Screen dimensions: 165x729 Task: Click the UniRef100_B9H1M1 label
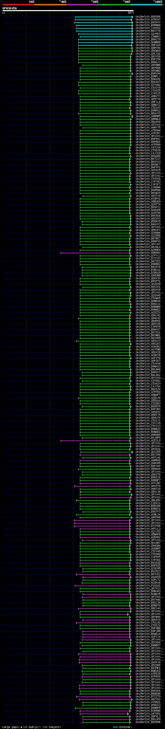[x=148, y=79]
